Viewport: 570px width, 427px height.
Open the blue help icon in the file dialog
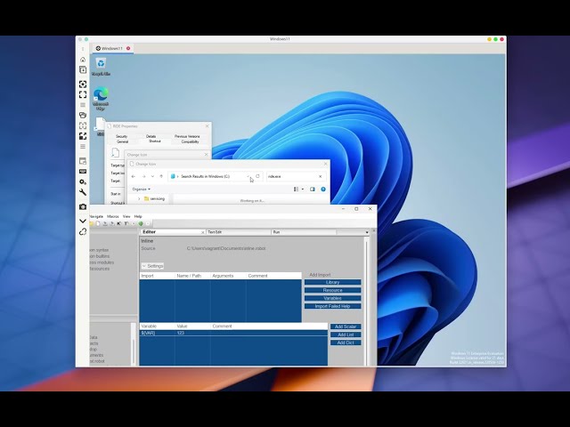[x=323, y=189]
